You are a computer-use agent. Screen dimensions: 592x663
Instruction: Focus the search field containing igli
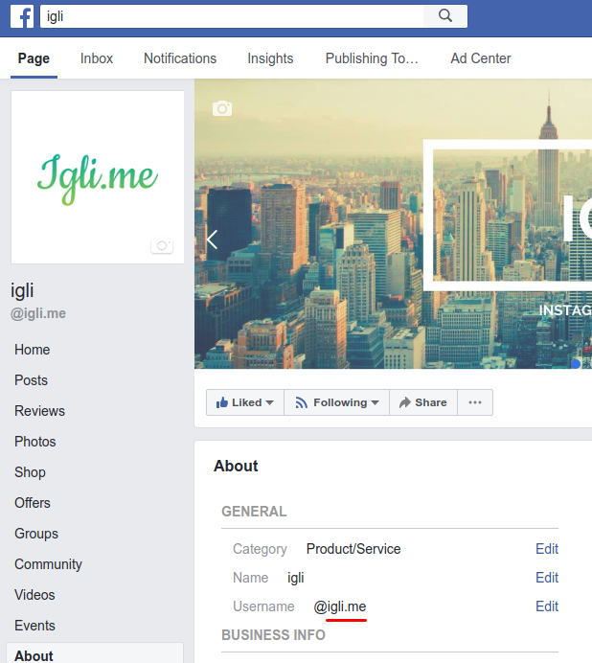tap(232, 16)
